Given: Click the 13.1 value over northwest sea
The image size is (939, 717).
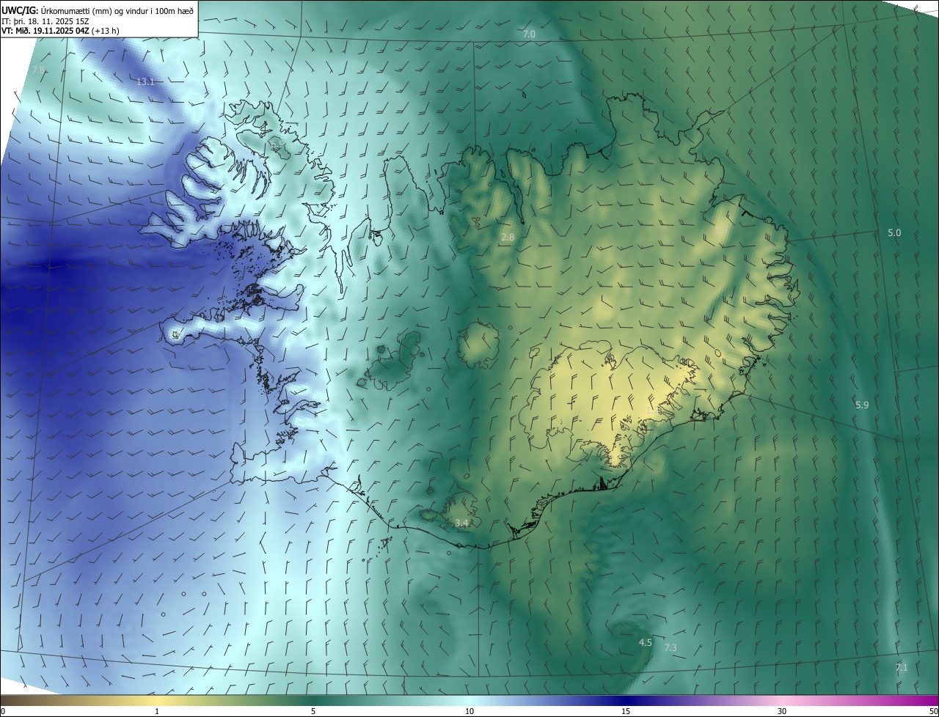Looking at the screenshot, I should (x=145, y=81).
